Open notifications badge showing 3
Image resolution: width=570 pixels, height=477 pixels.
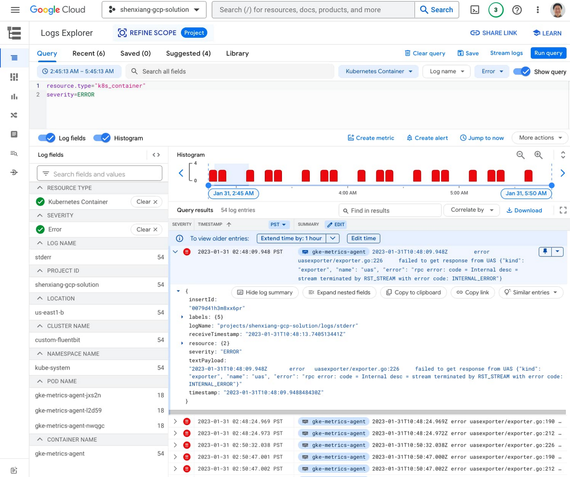tap(496, 10)
